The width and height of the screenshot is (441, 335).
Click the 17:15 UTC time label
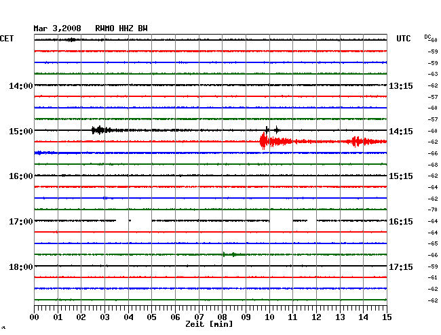[401, 267]
